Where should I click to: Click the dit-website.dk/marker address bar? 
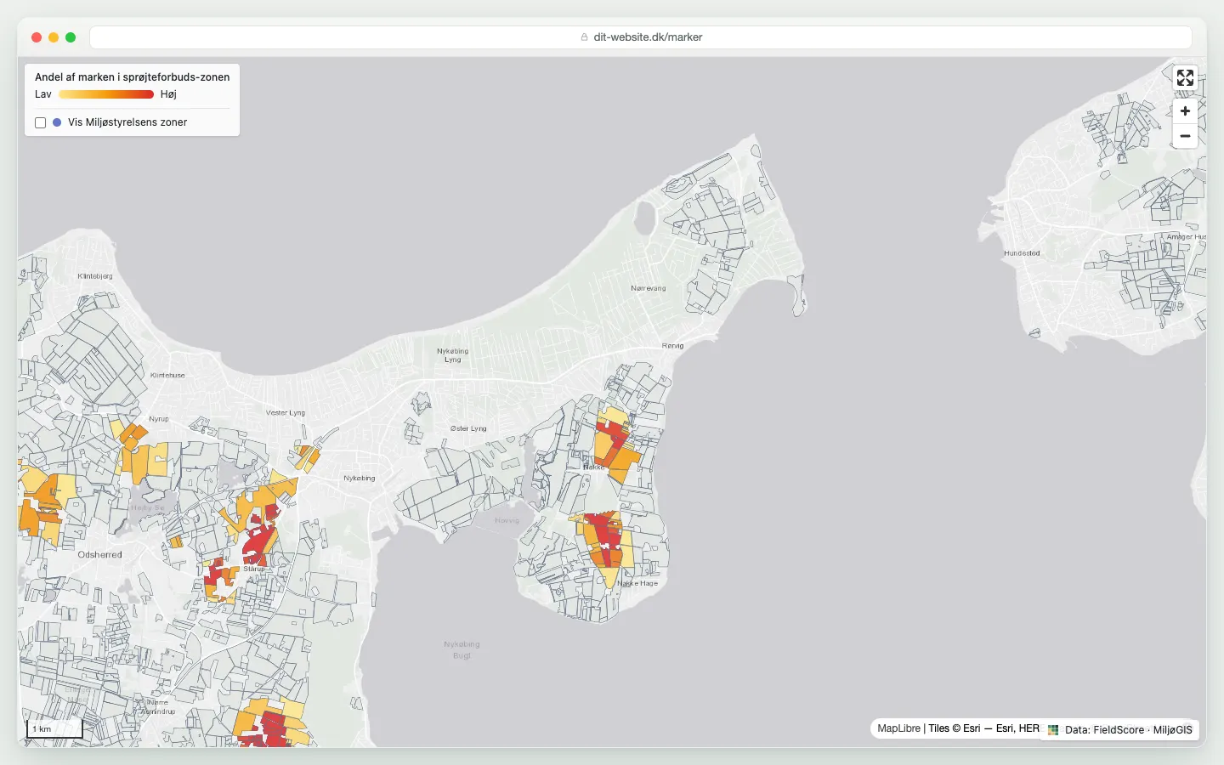coord(641,37)
